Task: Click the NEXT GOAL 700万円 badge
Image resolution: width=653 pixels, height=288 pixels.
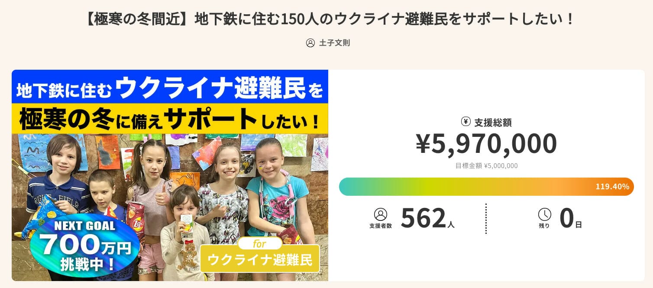Action: coord(85,245)
